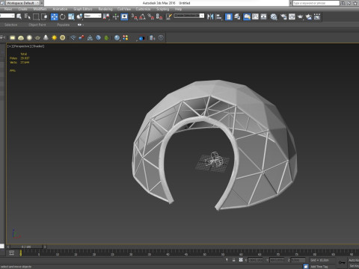Click Render in the Cloud icon
Viewport: 359px width, 269px height.
pyautogui.click(x=309, y=16)
